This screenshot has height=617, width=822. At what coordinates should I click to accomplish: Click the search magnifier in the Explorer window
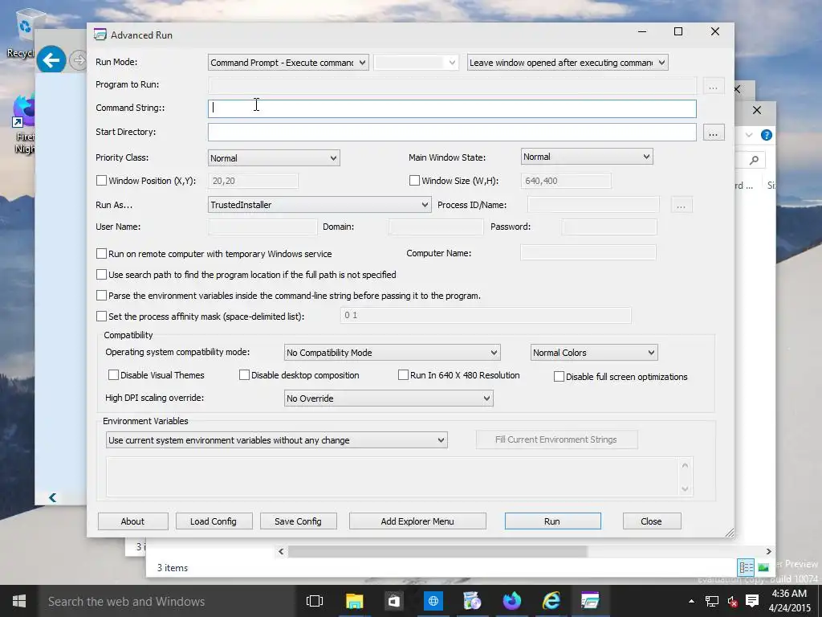pos(754,160)
